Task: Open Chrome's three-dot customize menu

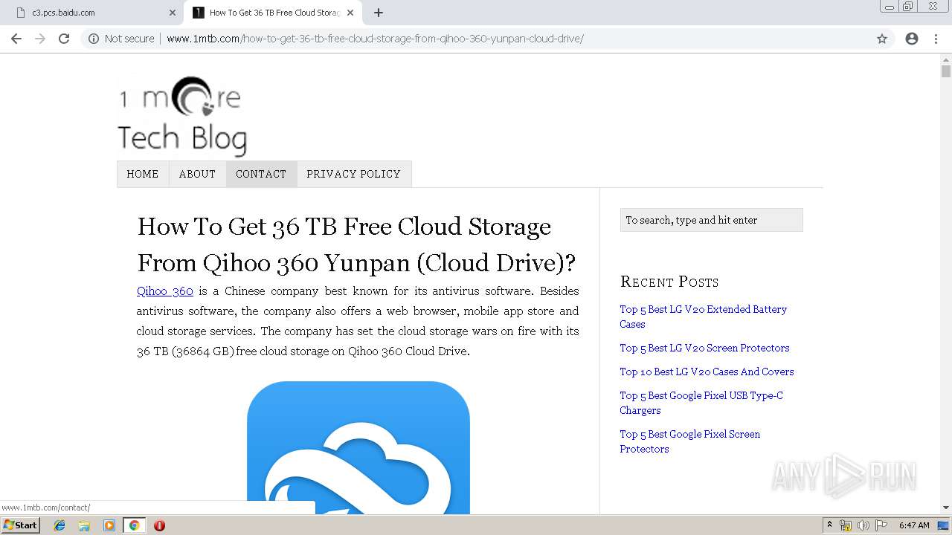Action: click(x=936, y=39)
